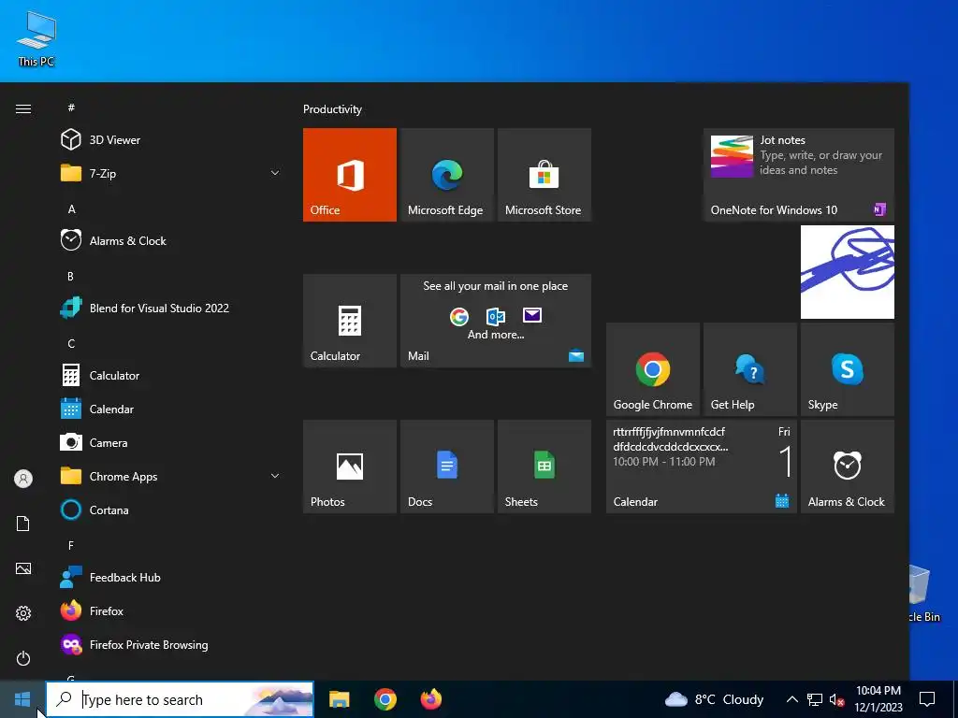Viewport: 958px width, 718px height.
Task: Open the Docs tile
Action: click(x=446, y=467)
